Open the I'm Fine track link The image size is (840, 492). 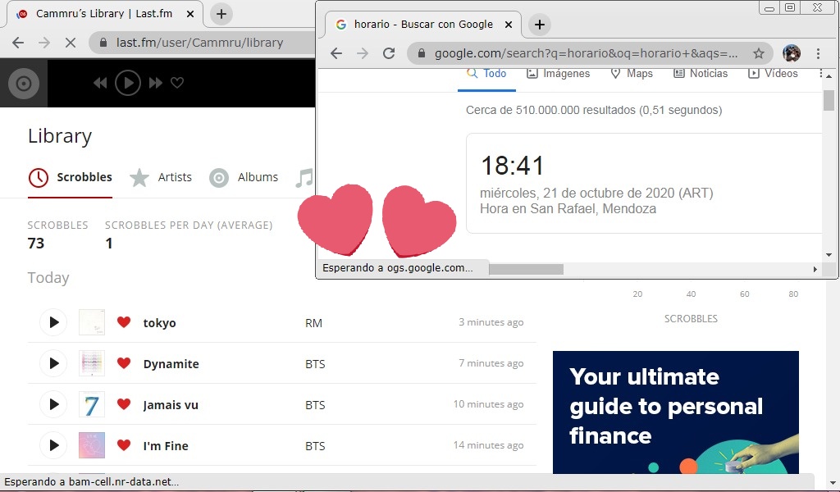coord(166,446)
